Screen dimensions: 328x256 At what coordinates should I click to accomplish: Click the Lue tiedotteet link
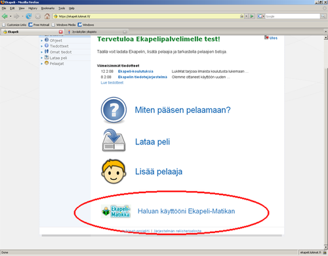click(112, 83)
